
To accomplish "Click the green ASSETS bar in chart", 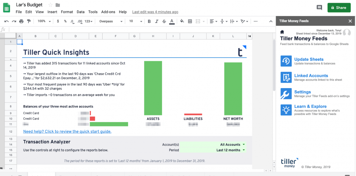I will (153, 88).
